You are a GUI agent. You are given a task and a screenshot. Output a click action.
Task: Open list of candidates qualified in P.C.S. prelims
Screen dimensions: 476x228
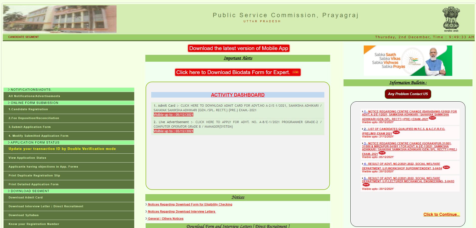click(403, 131)
